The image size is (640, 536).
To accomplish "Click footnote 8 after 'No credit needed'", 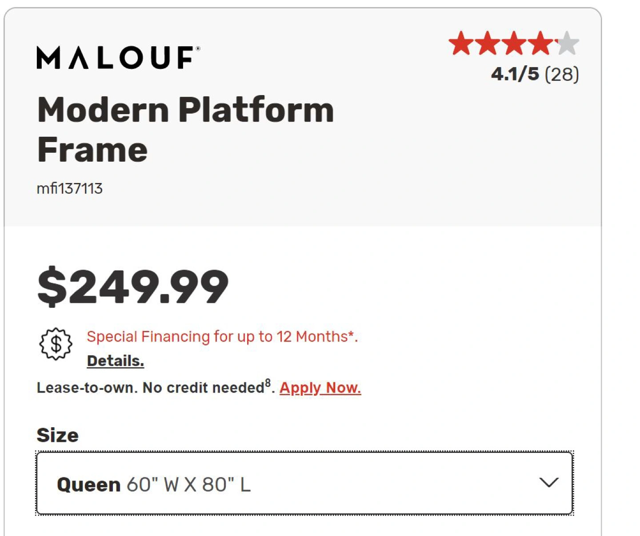I will [x=268, y=383].
